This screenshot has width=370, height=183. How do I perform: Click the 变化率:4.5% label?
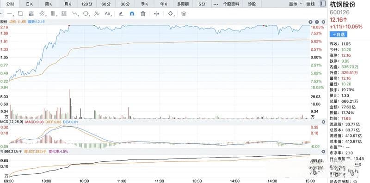58,152
